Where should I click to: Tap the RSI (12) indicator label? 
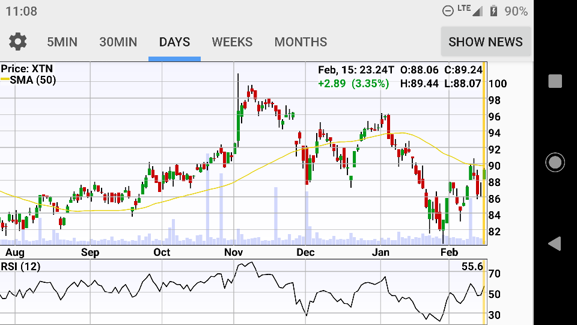pos(21,267)
